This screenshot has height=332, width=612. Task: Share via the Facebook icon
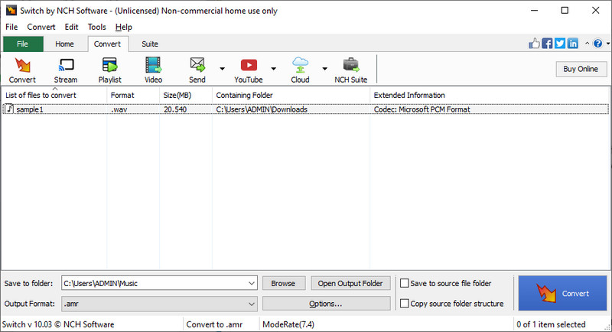tap(547, 44)
